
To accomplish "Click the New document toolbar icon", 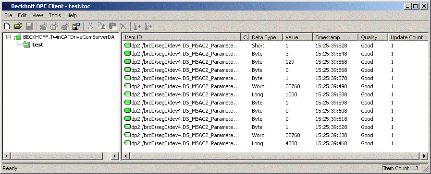I will coord(7,26).
